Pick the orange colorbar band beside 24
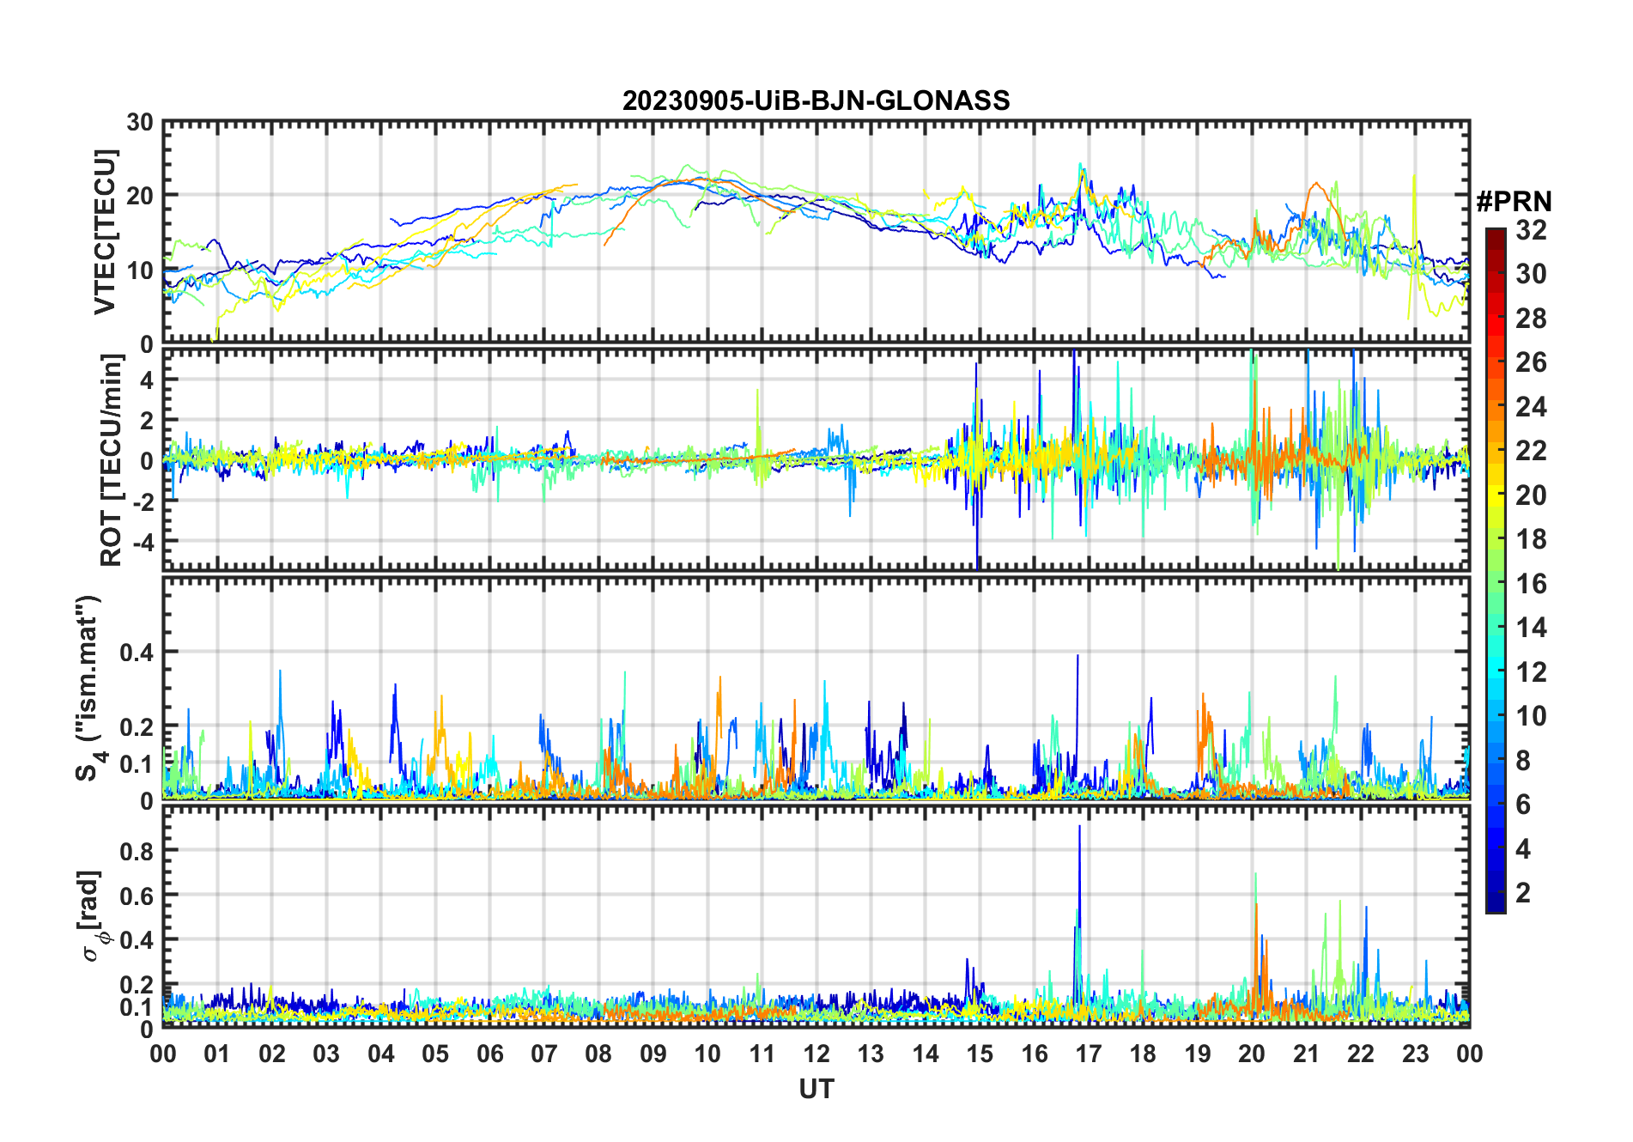 1495,406
